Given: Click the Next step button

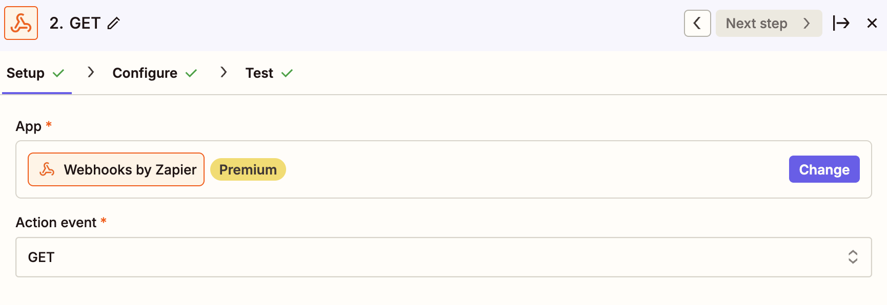Looking at the screenshot, I should [x=768, y=23].
